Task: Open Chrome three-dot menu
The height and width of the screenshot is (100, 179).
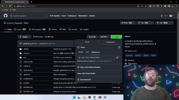Action: [176, 6]
